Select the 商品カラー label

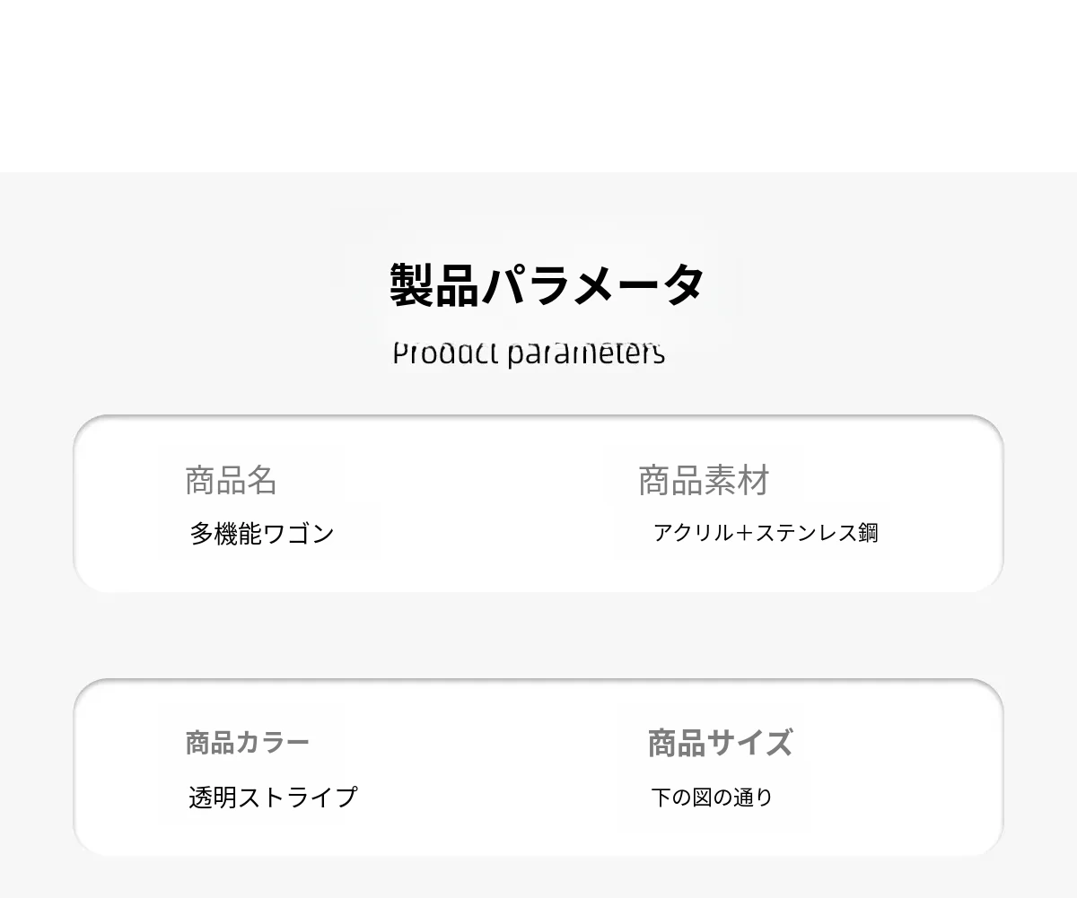click(247, 743)
